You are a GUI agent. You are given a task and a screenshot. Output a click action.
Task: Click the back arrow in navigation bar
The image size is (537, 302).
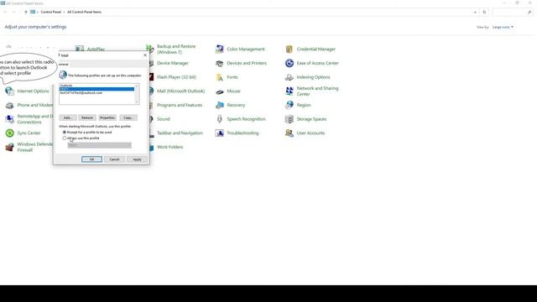[x=5, y=12]
